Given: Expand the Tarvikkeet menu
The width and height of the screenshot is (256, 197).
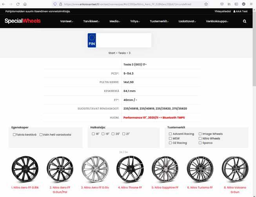Looking at the screenshot, I should pyautogui.click(x=91, y=21).
